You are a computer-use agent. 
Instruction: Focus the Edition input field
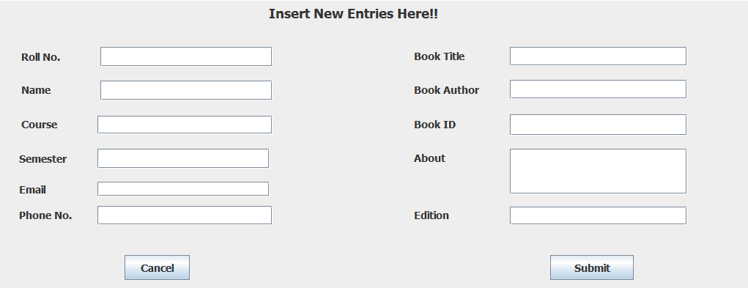pos(599,215)
